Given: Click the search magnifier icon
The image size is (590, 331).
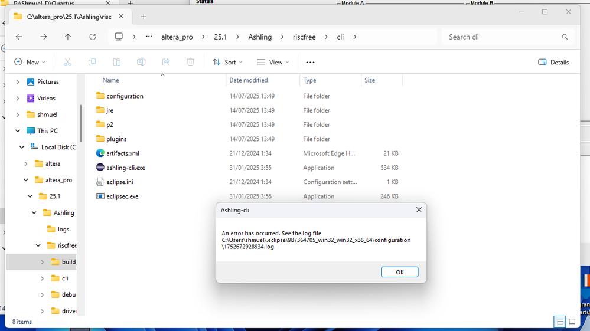Looking at the screenshot, I should 565,37.
